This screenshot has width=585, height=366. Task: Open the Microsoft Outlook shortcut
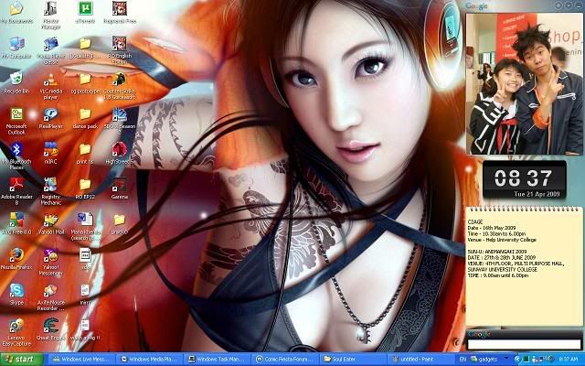[16, 121]
